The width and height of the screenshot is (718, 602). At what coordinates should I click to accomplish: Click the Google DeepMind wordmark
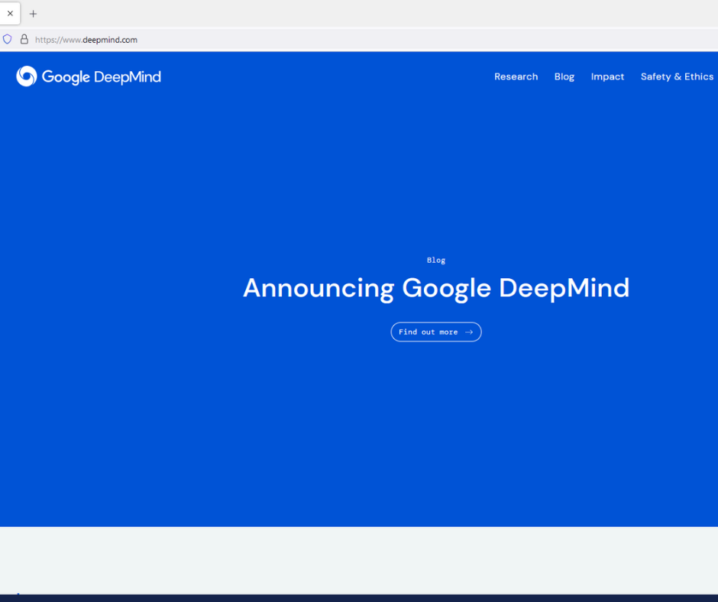(101, 77)
